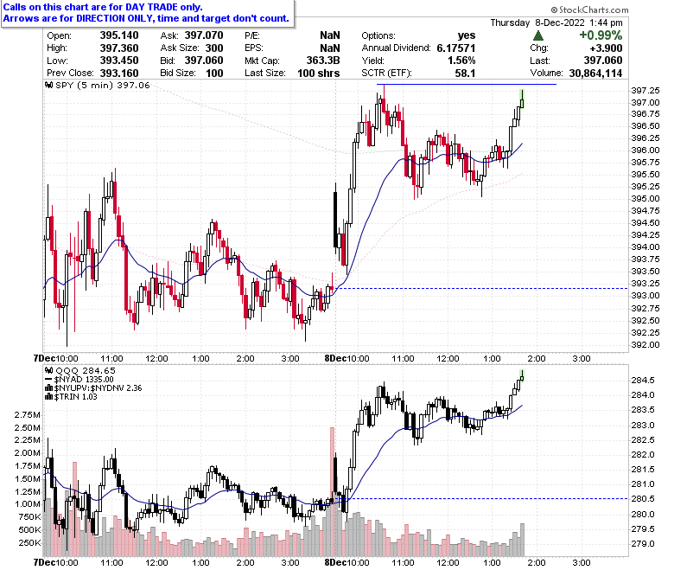Click the line marker before $NYAD legend
This screenshot has width=674, height=570.
coord(49,380)
